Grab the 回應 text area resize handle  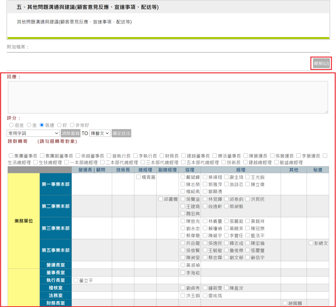[326, 112]
